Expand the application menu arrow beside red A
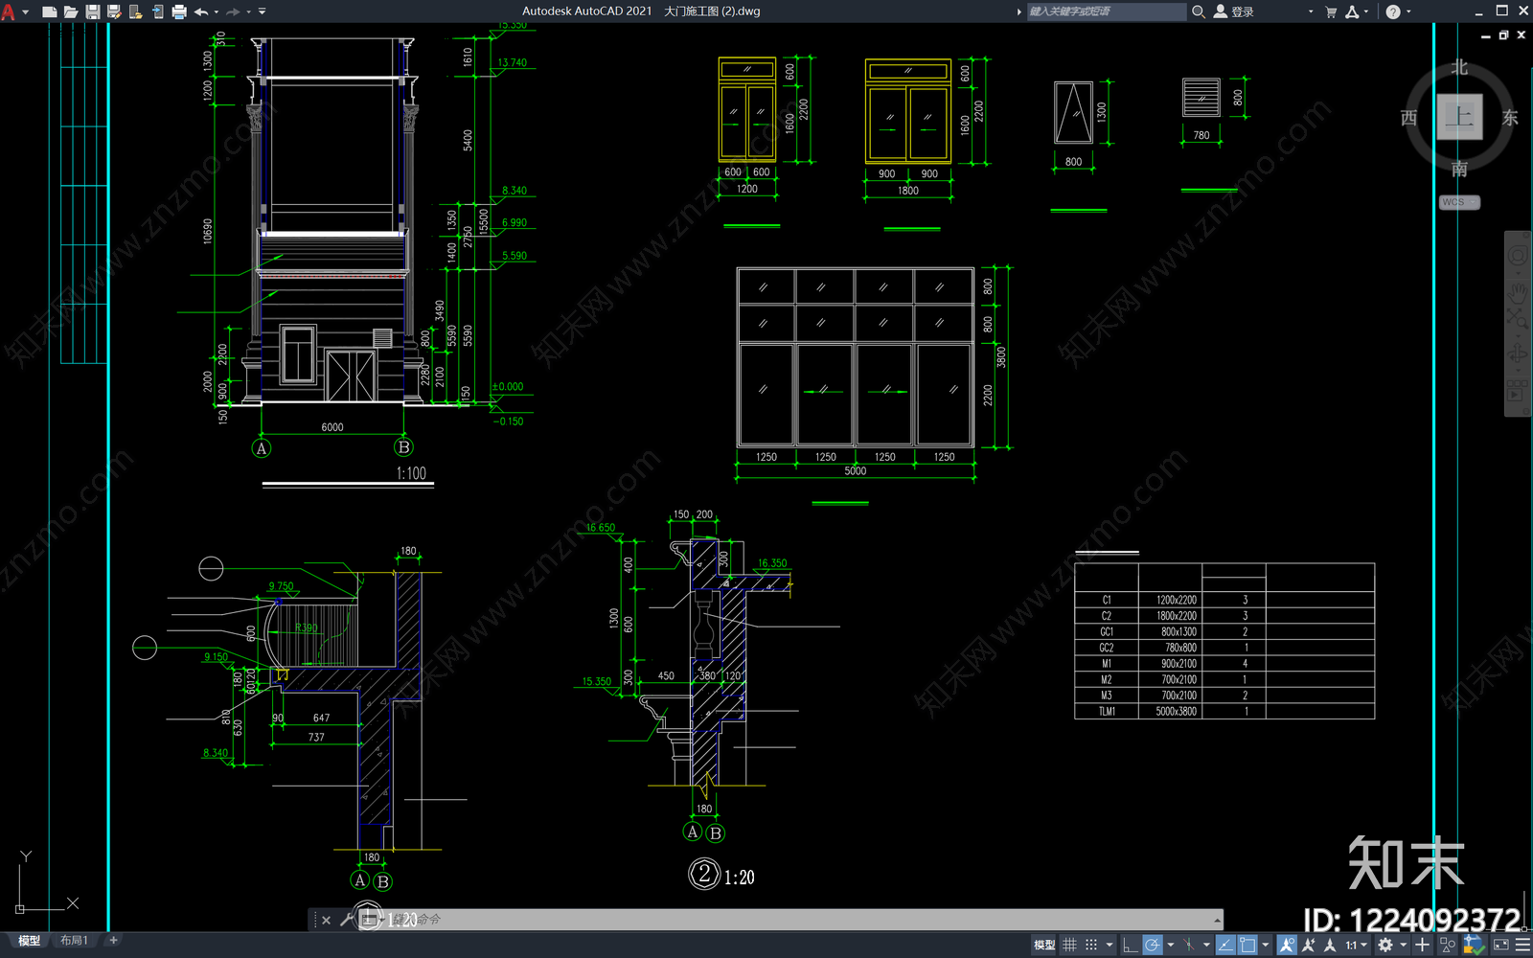Viewport: 1533px width, 958px height. [x=26, y=11]
